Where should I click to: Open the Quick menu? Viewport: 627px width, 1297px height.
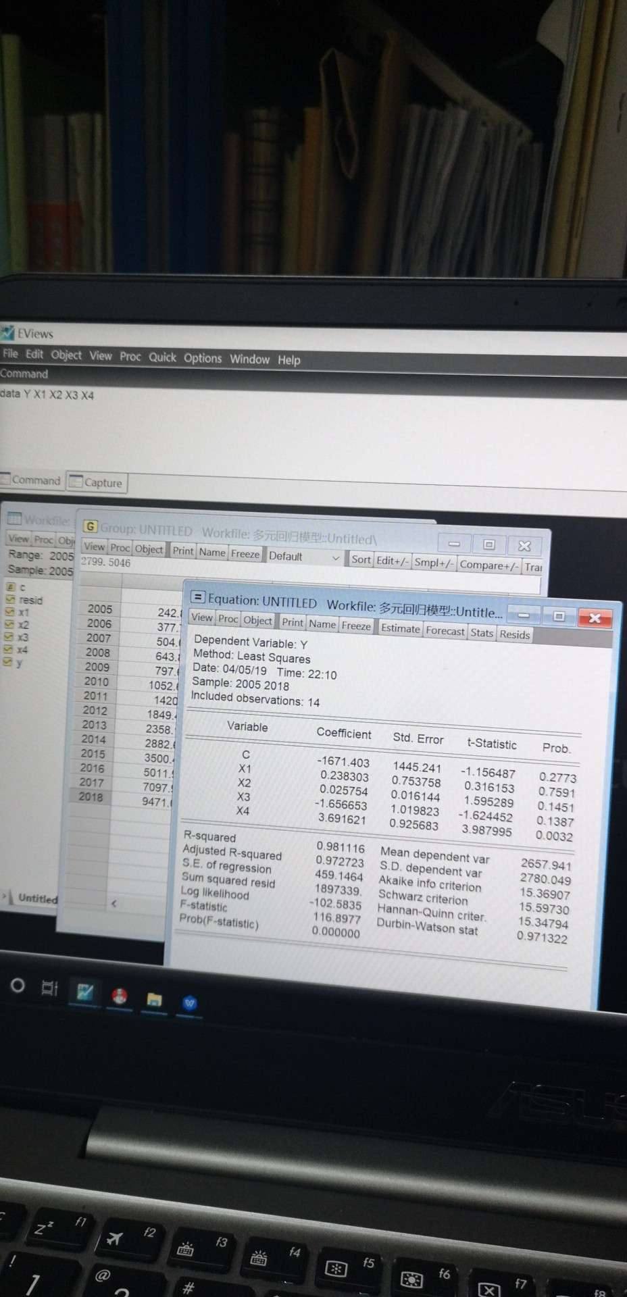coord(163,357)
